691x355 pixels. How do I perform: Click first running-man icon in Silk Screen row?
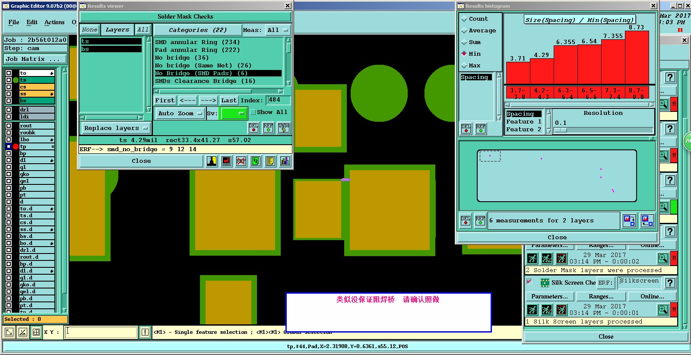[x=533, y=310]
